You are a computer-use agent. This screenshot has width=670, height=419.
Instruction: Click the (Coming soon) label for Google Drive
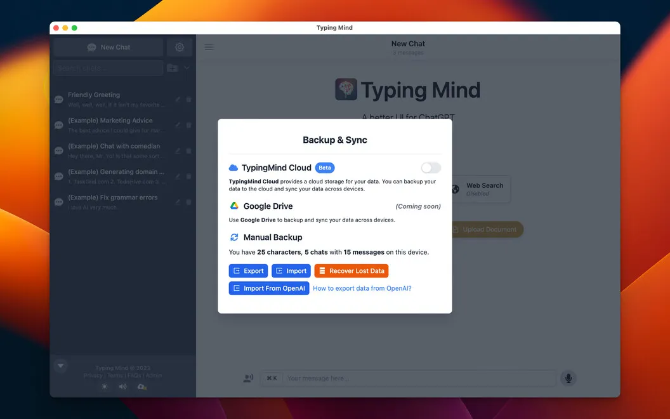418,206
